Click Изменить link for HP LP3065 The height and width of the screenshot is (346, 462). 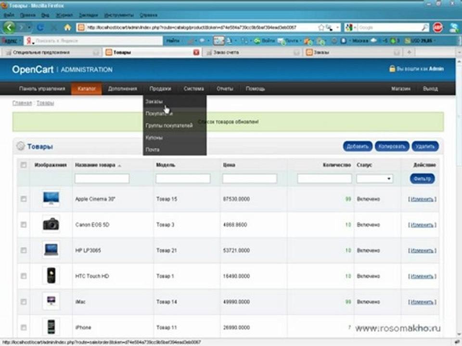click(422, 251)
